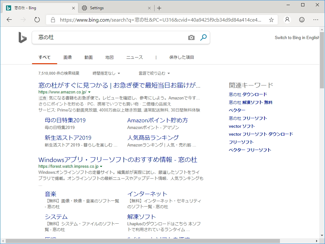325x244 pixels.
Task: Open the 窓の杜 ダウンロード related keyword
Action: coord(248,94)
